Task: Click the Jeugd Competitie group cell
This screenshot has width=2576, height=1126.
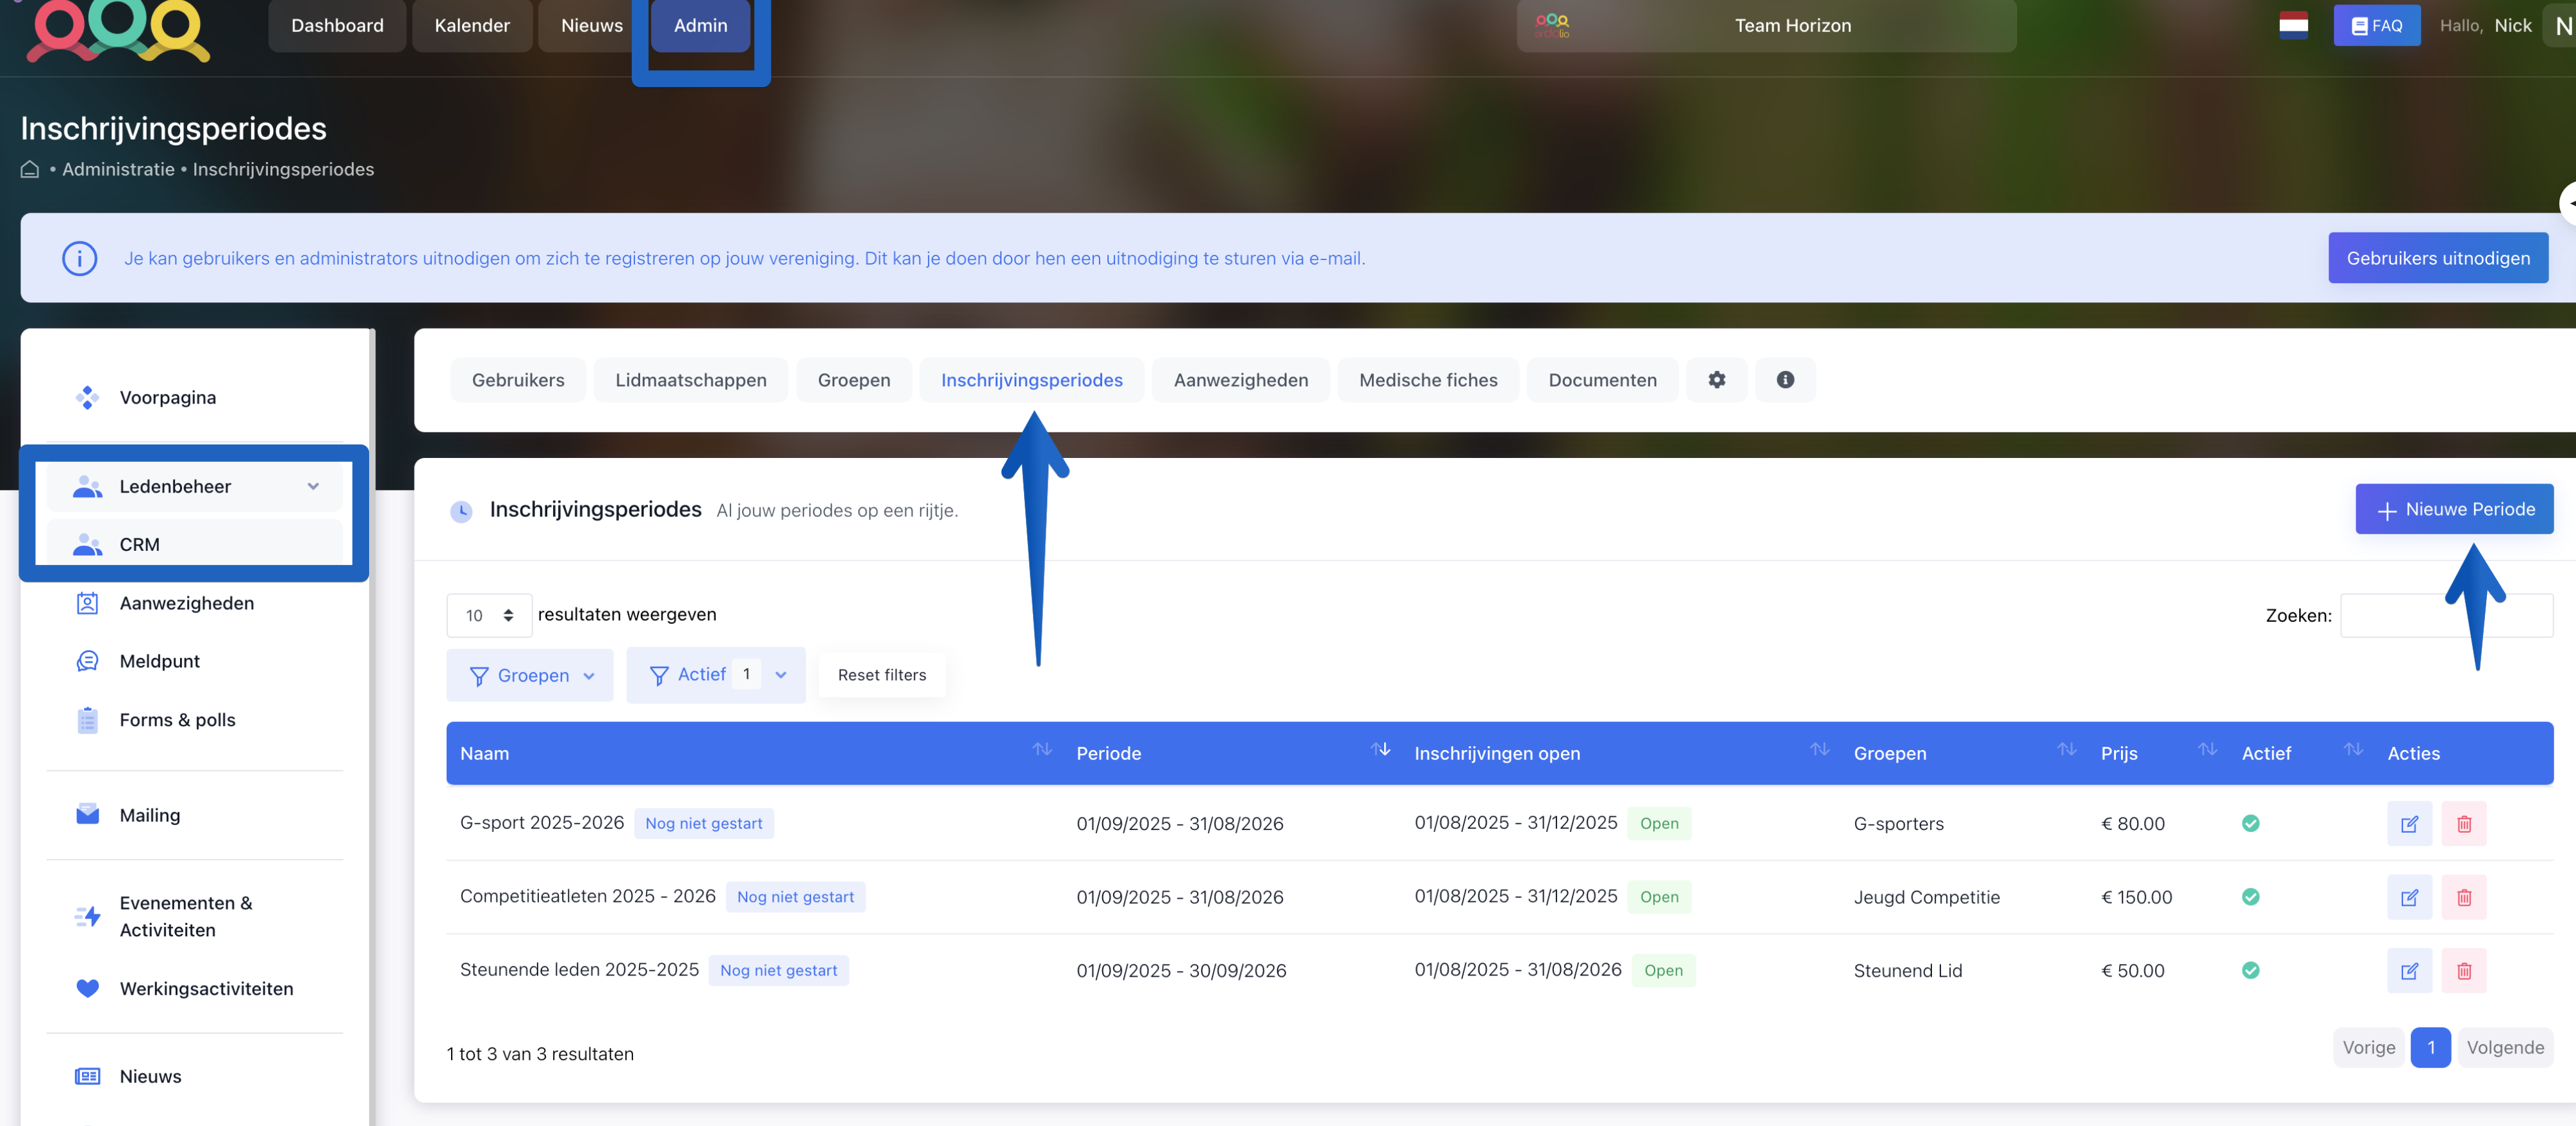Action: pyautogui.click(x=1926, y=897)
